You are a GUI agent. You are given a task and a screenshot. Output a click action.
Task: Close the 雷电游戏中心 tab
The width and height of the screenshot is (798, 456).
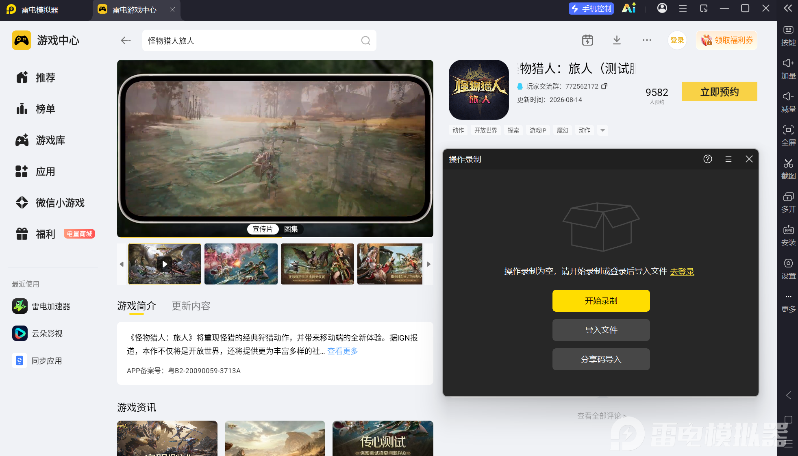(x=172, y=10)
